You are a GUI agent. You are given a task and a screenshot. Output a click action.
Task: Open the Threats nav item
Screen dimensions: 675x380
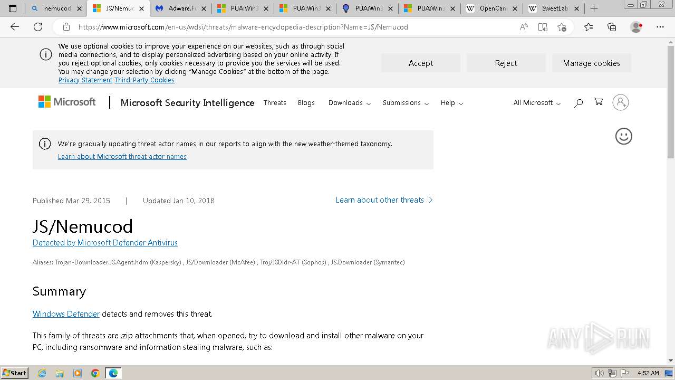(x=275, y=103)
